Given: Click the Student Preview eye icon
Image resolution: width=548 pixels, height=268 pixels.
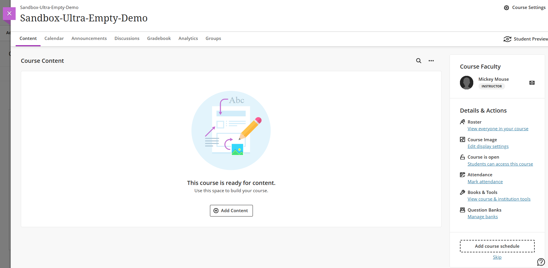Looking at the screenshot, I should 507,39.
